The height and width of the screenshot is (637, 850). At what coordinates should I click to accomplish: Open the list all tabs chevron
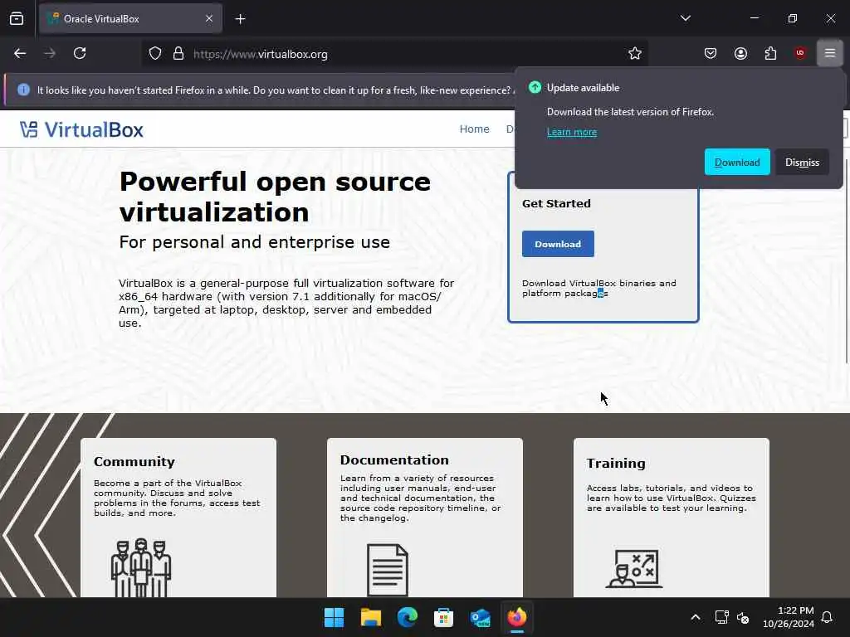point(685,18)
